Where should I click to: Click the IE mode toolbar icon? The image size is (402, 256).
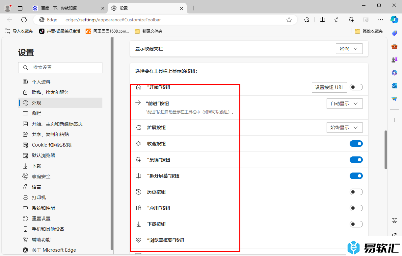click(366, 20)
